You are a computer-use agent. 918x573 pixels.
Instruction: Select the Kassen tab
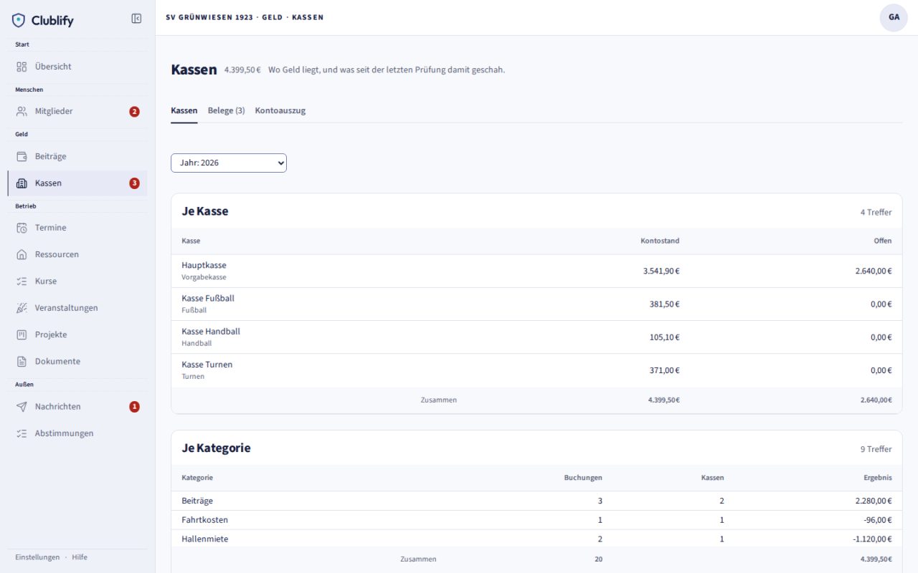pyautogui.click(x=184, y=110)
